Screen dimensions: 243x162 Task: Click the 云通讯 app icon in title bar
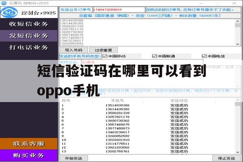4,3
